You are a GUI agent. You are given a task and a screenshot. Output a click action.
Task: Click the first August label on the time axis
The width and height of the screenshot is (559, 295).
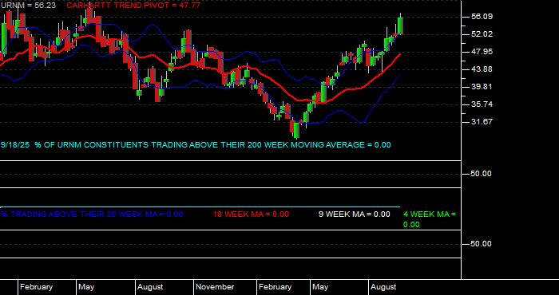coord(150,287)
